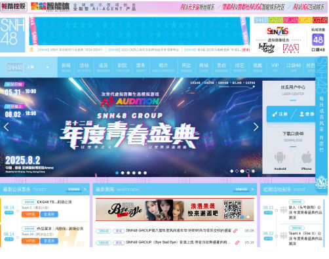Click calendar icon beside 06.12 event
329x259 pixels.
point(284,235)
